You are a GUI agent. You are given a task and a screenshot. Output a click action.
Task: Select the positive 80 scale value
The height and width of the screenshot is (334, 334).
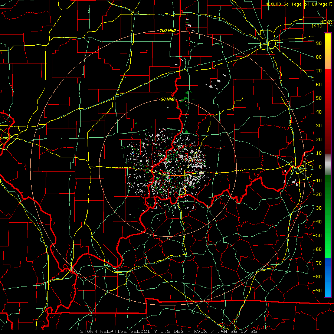pyautogui.click(x=319, y=57)
